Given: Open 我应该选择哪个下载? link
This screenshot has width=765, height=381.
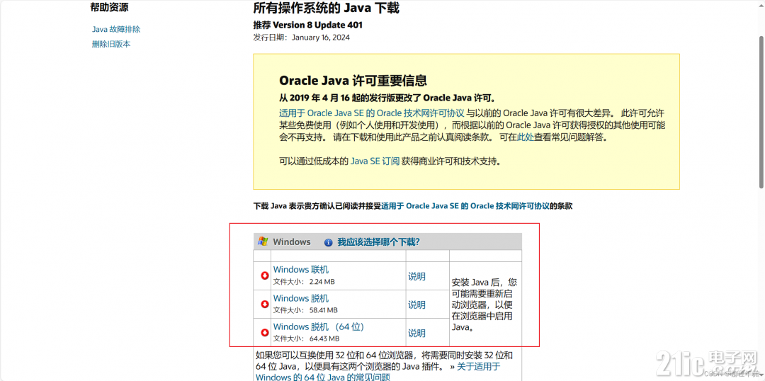Looking at the screenshot, I should 378,242.
